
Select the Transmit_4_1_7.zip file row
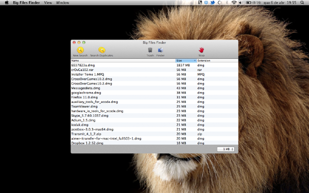pyautogui.click(x=154, y=134)
